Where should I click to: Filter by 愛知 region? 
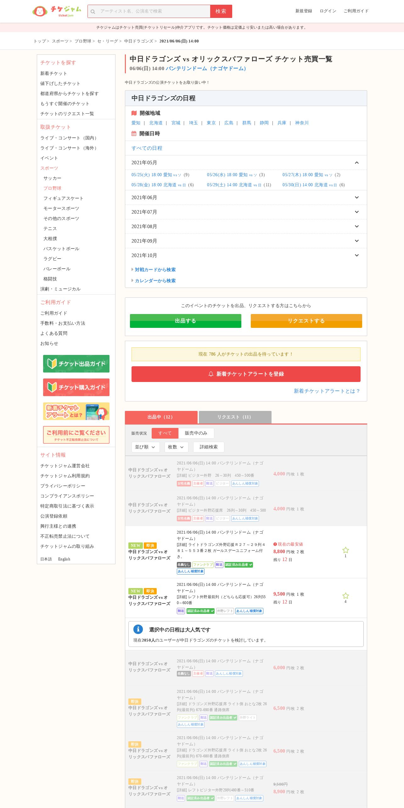[136, 123]
